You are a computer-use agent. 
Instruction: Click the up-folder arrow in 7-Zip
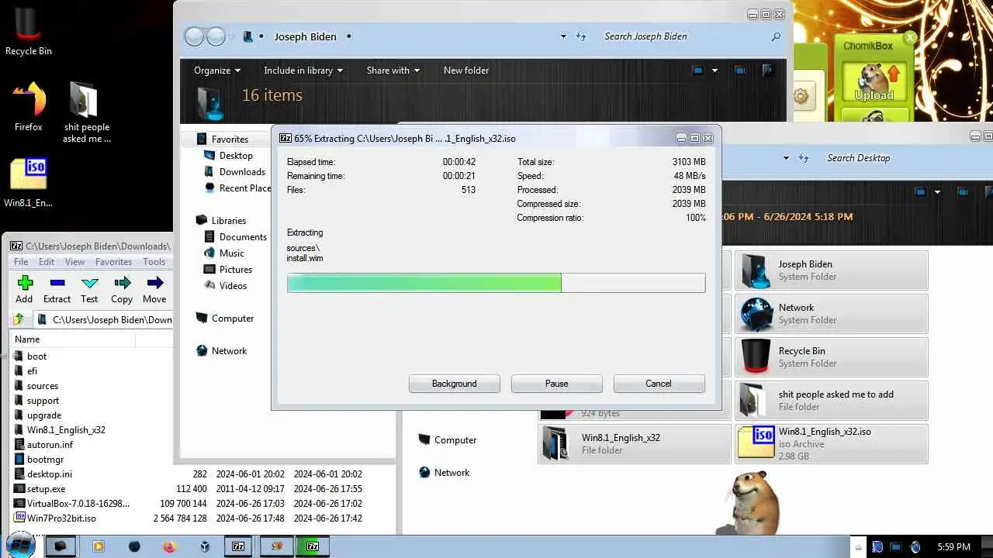pos(19,319)
